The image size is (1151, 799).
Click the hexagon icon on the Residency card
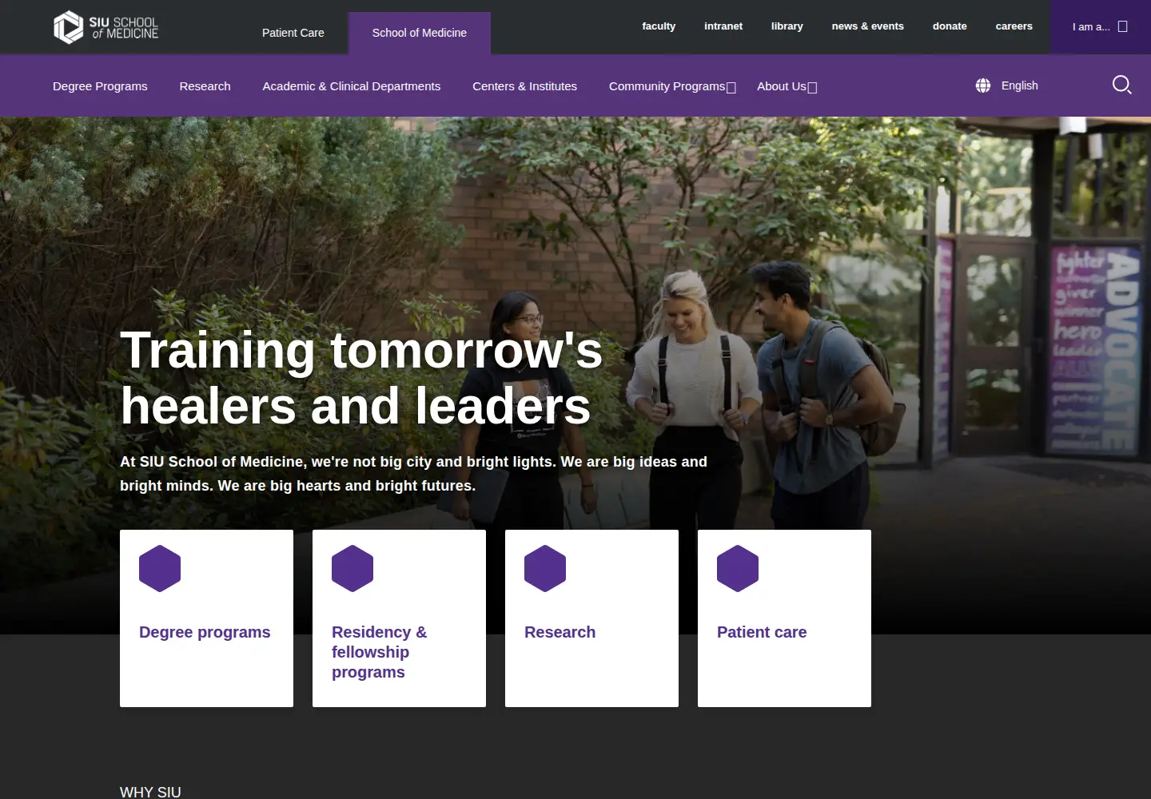click(352, 568)
